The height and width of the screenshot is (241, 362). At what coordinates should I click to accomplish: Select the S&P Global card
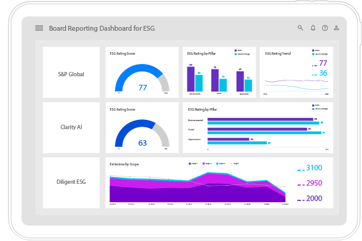click(71, 73)
